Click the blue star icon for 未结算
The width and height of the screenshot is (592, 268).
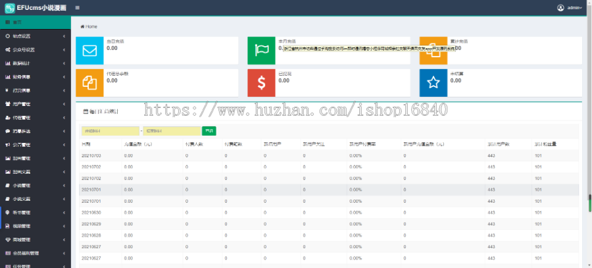point(433,83)
